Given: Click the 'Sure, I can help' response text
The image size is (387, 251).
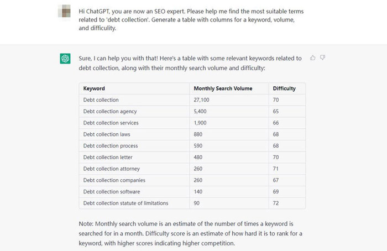Looking at the screenshot, I should [190, 63].
